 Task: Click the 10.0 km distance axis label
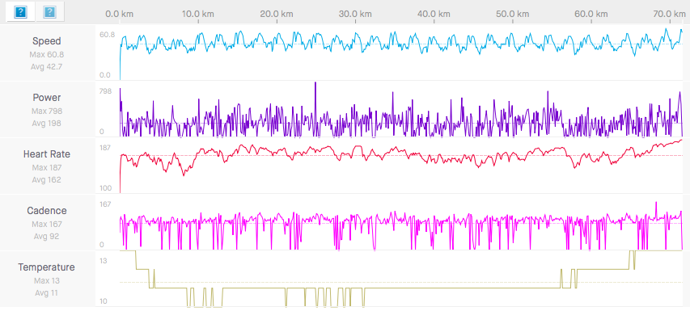pyautogui.click(x=198, y=14)
